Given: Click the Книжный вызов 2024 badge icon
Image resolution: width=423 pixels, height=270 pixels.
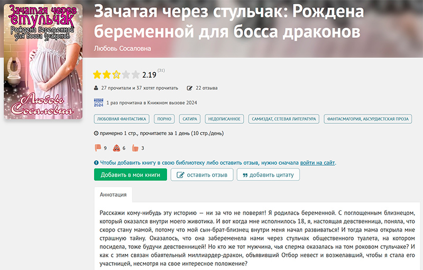Looking at the screenshot, I should 98,103.
